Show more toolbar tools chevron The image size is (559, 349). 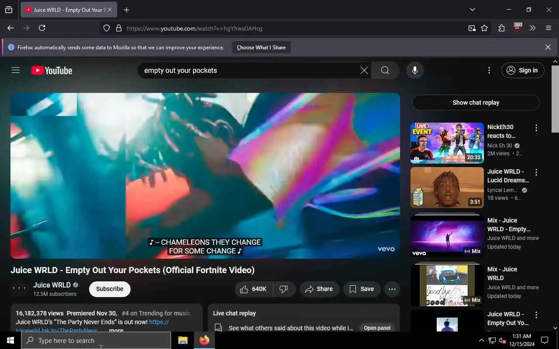coord(532,28)
